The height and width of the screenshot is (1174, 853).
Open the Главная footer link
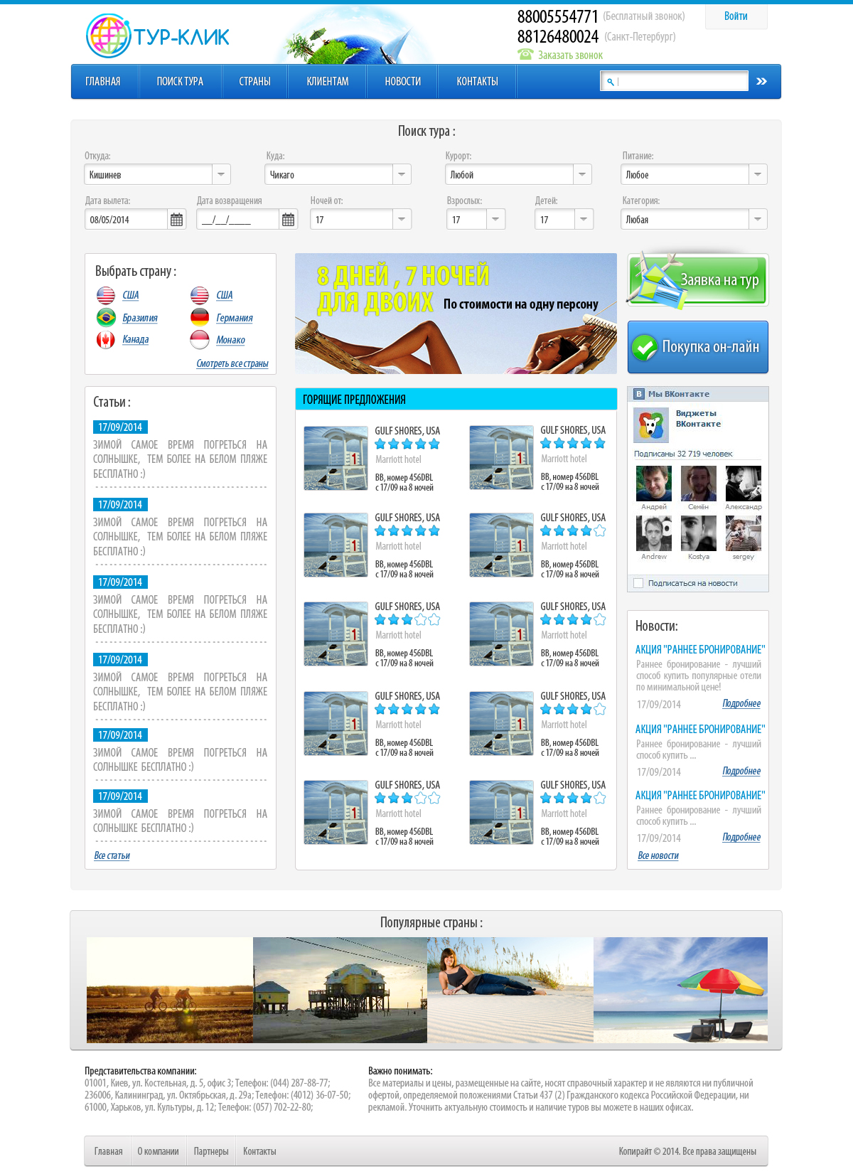point(108,1151)
